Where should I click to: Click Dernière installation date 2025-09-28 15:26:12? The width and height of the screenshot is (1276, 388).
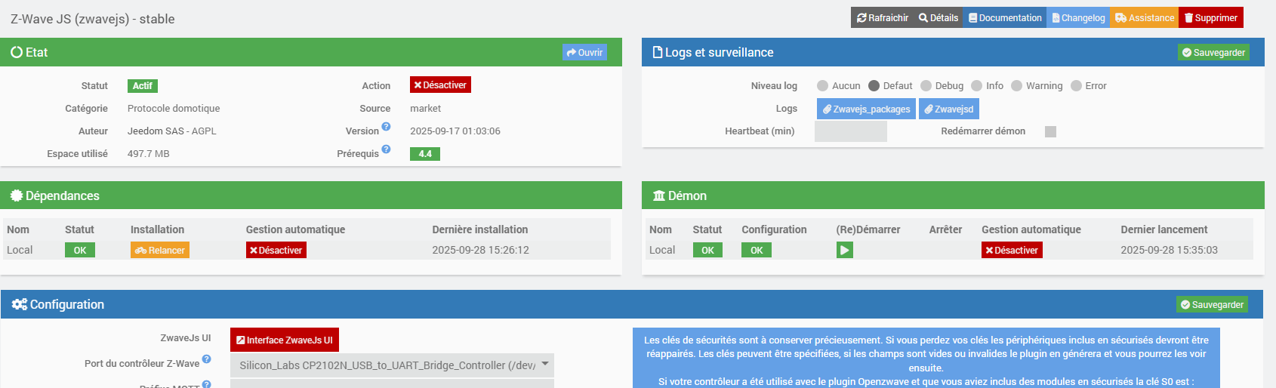tap(480, 250)
